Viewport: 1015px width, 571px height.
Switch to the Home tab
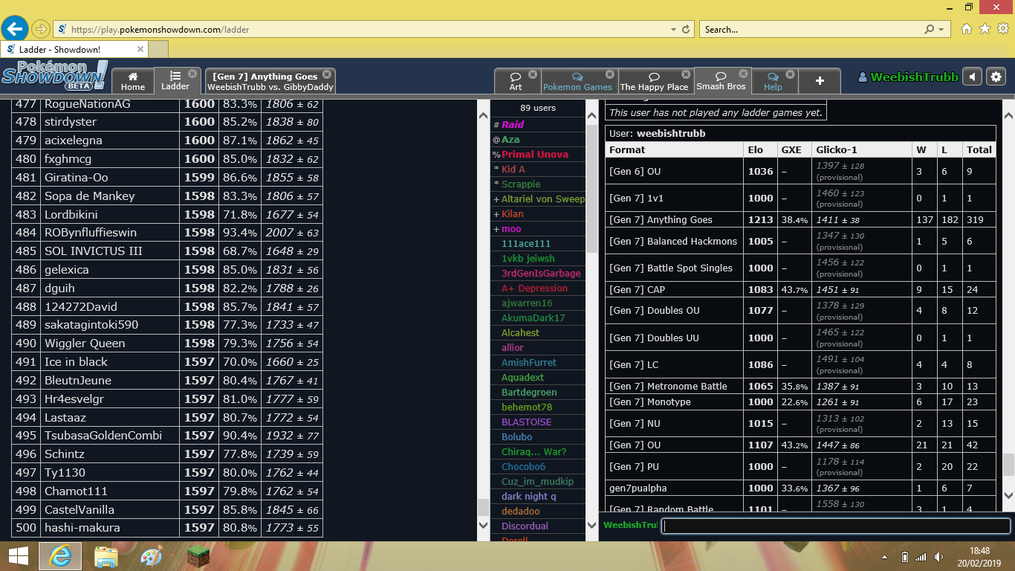(x=133, y=81)
